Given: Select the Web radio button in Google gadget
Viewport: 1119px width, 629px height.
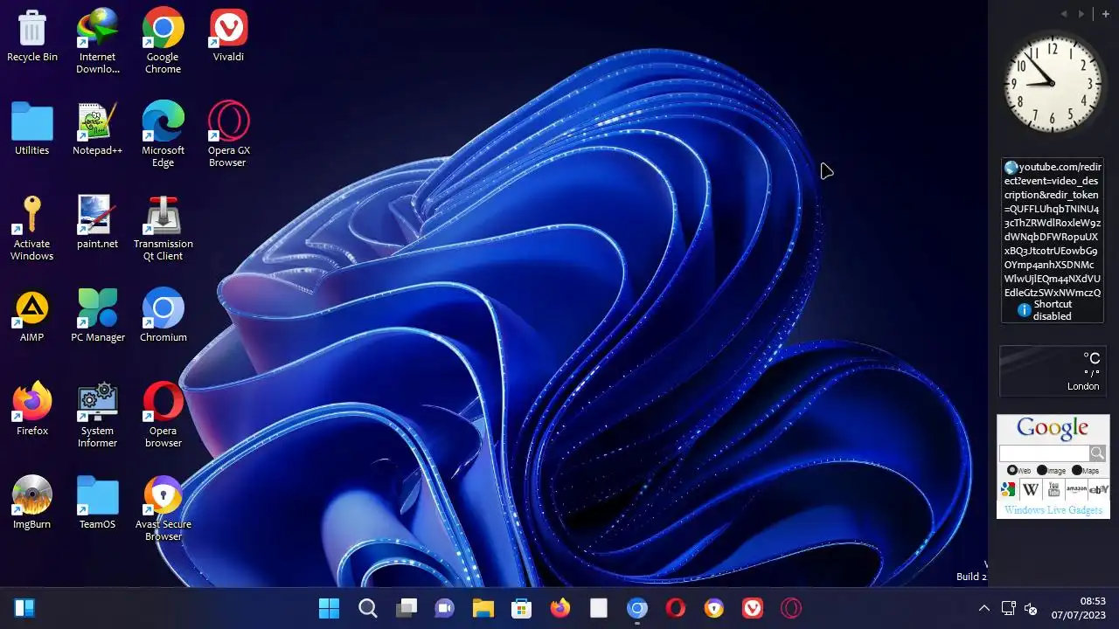Looking at the screenshot, I should 1012,470.
